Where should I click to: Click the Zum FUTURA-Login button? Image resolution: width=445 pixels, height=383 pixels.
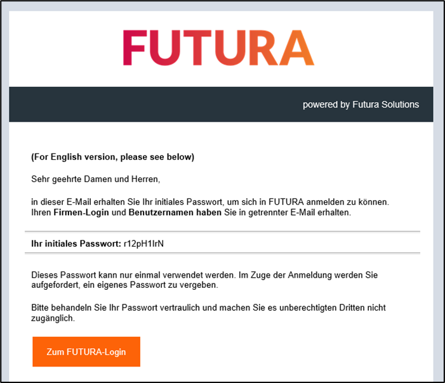[x=86, y=351]
